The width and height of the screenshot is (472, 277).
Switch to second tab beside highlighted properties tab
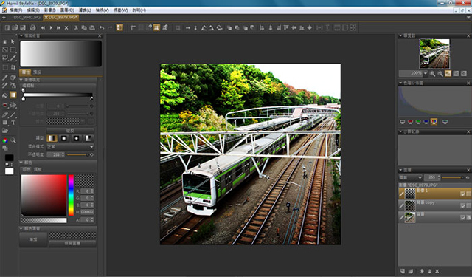click(x=37, y=72)
